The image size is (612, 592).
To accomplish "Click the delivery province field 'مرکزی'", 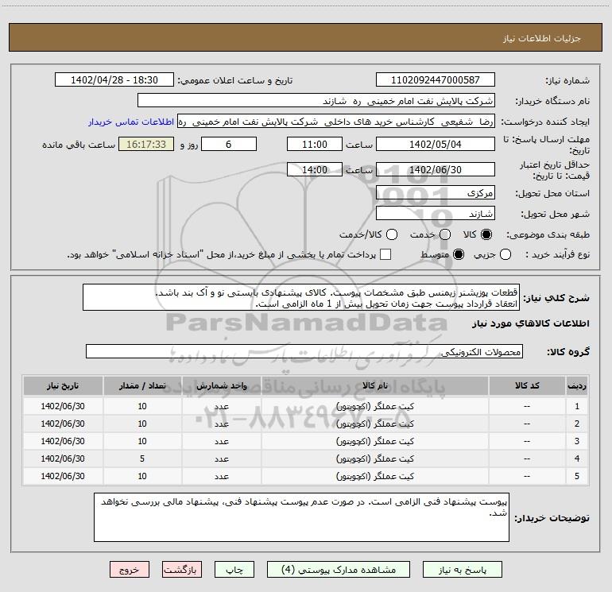I will [x=436, y=193].
